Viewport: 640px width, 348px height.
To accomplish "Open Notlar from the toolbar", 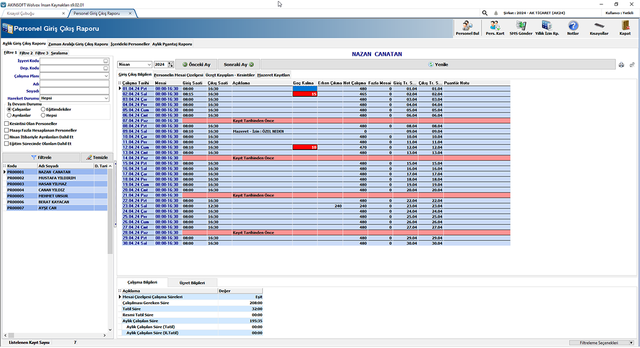I will click(x=572, y=27).
